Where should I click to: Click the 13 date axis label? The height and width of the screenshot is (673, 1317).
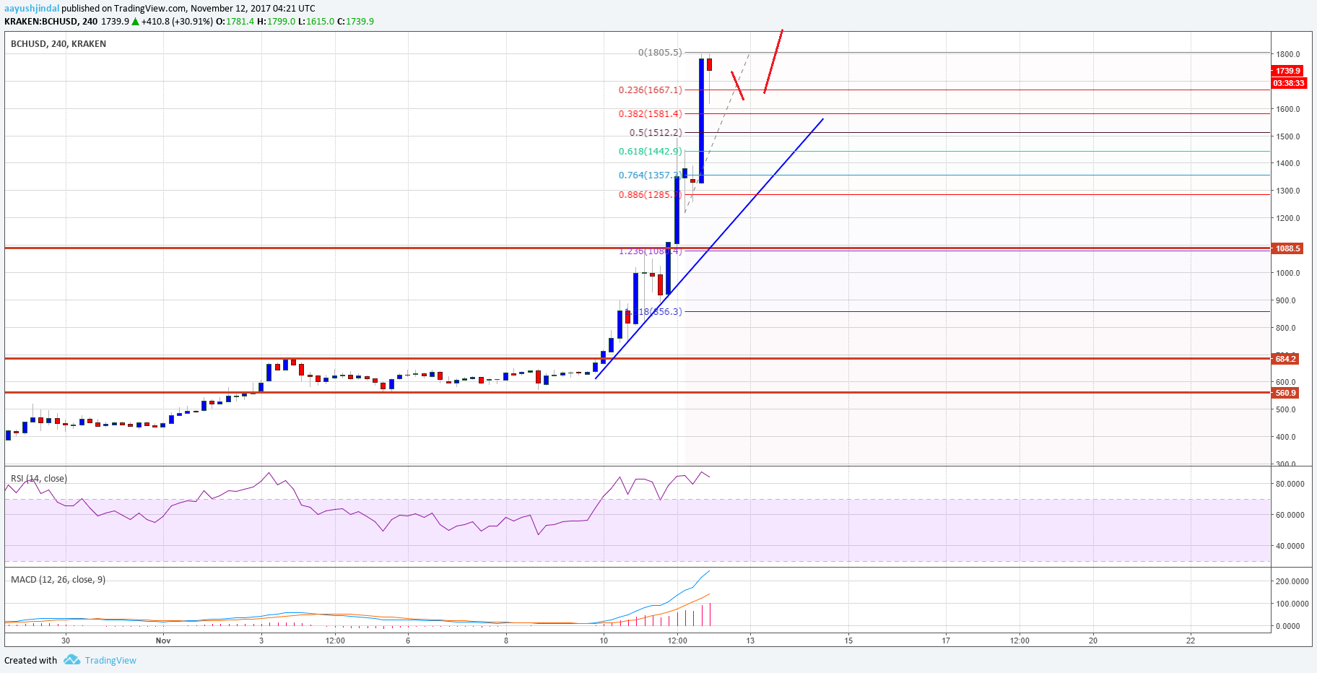coord(751,641)
